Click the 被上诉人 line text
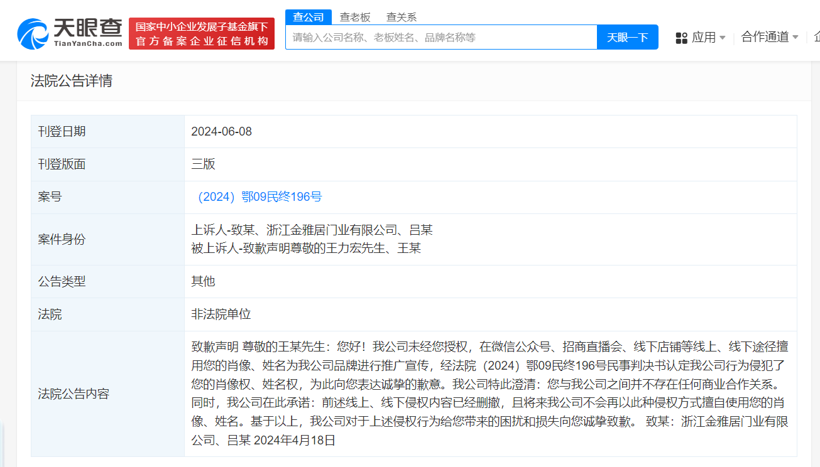 click(x=306, y=248)
